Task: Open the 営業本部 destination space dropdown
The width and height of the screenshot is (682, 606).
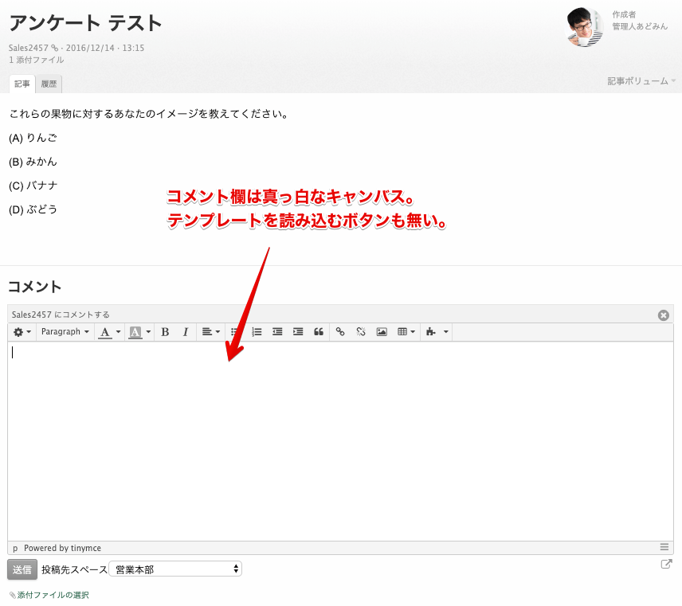Action: click(175, 569)
